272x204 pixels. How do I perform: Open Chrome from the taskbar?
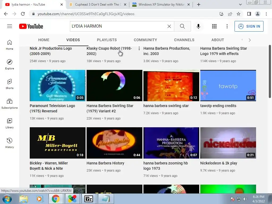point(56,199)
